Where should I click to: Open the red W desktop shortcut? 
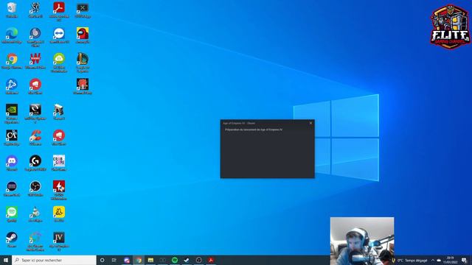point(35,61)
